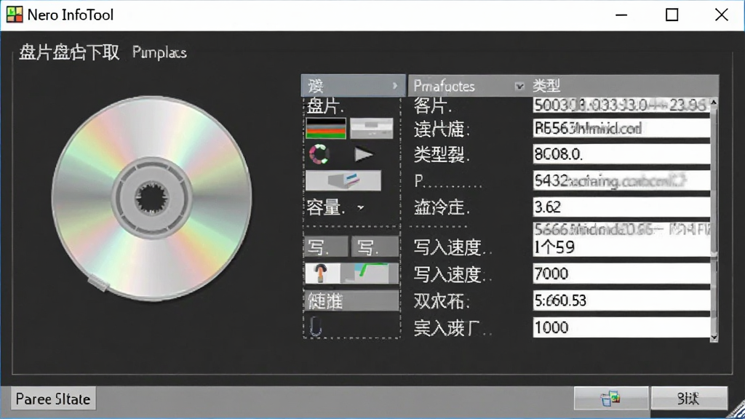Click the first 写 button
Viewport: 745px width, 419px height.
(325, 247)
